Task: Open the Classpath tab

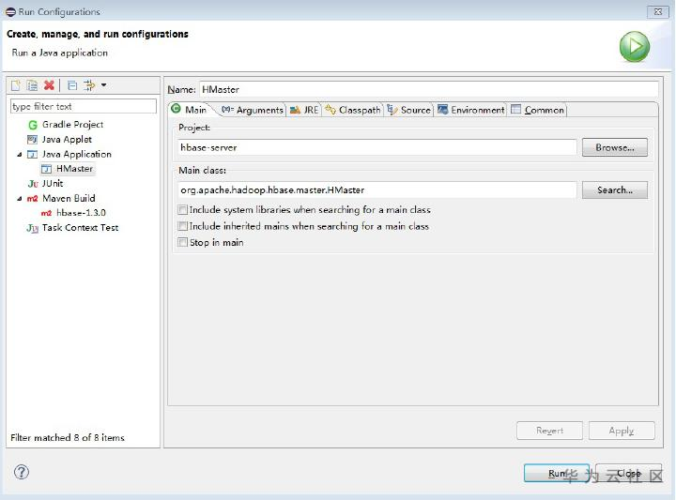Action: pyautogui.click(x=353, y=110)
